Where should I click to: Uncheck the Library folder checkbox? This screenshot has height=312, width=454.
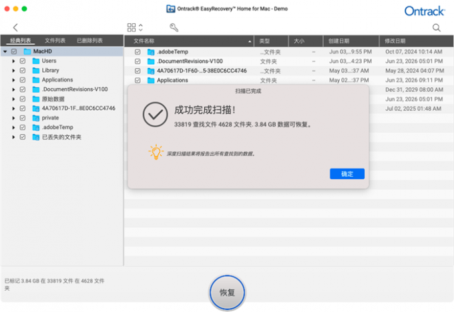(x=23, y=71)
